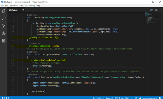
Task: Click the Visual Studio Code logo in the title bar
Action: tap(2, 2)
